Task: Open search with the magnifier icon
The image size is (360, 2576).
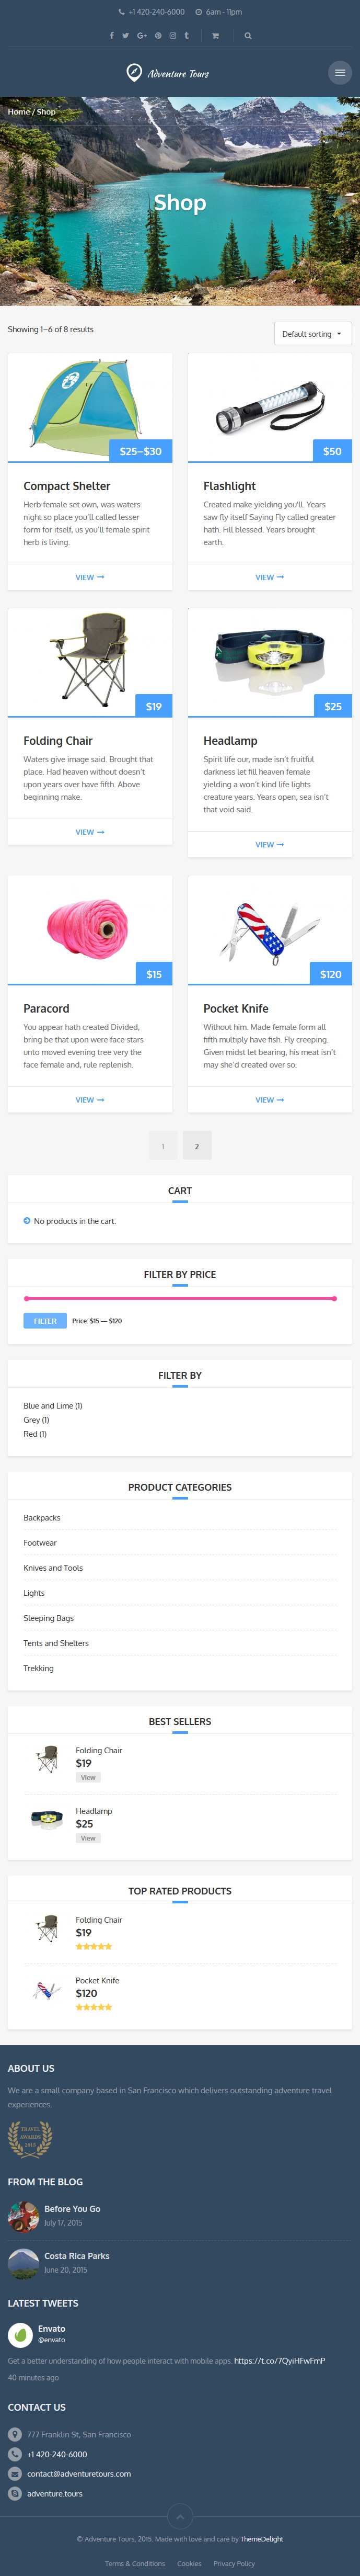Action: pos(248,36)
